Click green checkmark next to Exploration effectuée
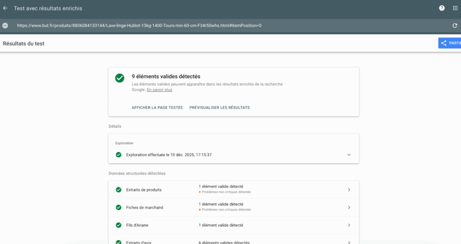 coord(118,155)
